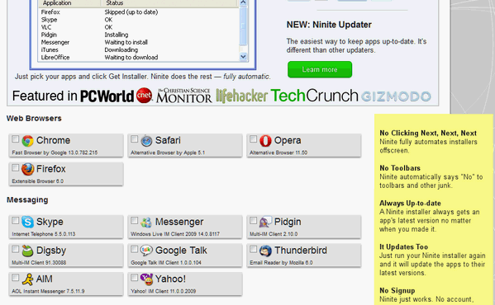Click the No Clicking Next heading
Viewport: 495px width, 305px height.
pyautogui.click(x=428, y=134)
